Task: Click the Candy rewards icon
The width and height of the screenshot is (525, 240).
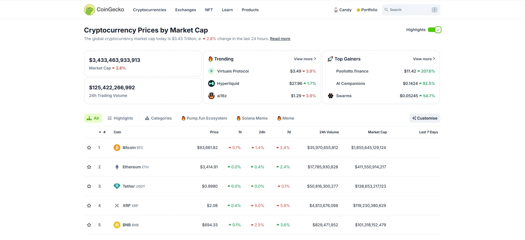Action: (336, 10)
